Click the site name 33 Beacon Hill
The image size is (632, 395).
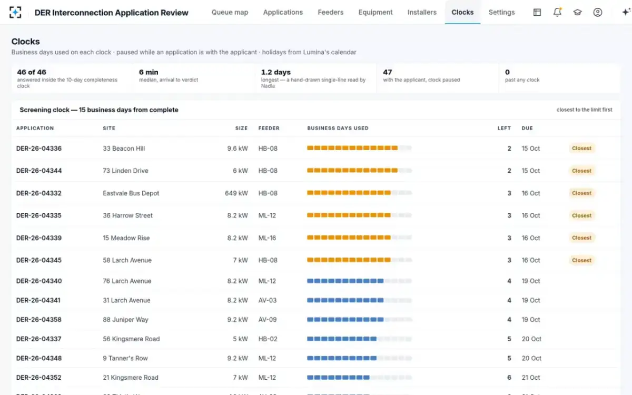(124, 149)
